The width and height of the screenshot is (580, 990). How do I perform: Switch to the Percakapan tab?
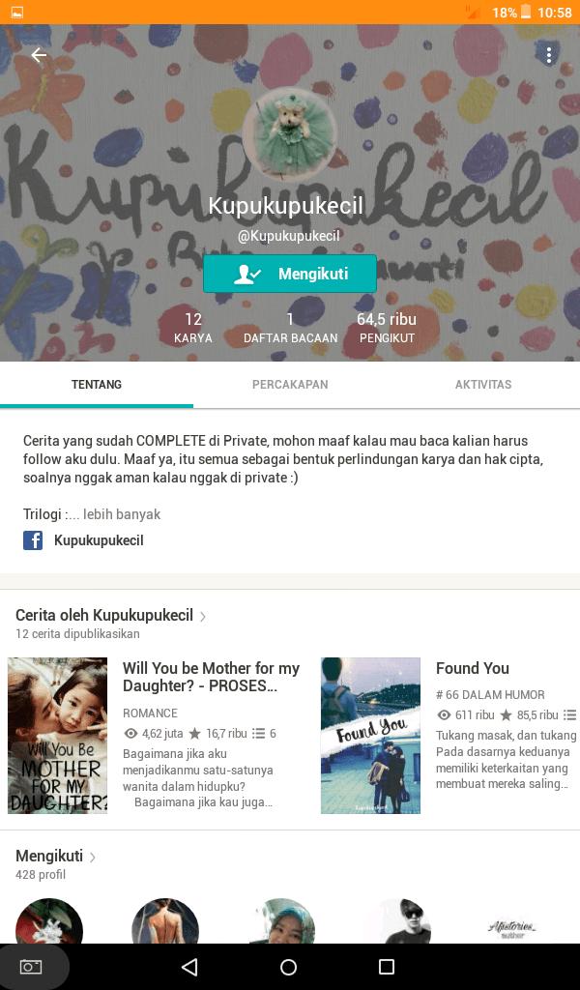(290, 385)
